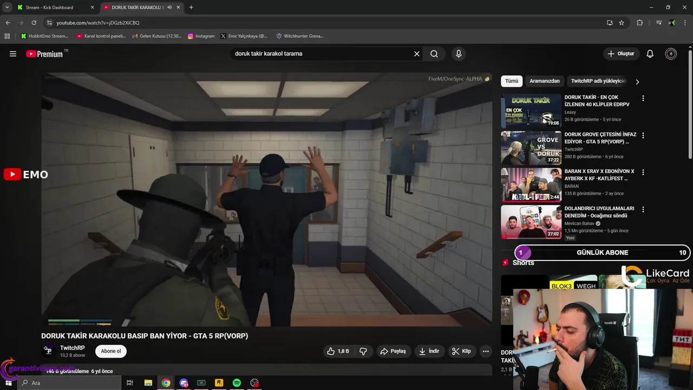The image size is (693, 390).
Task: Select the Aramanızdan filter chip
Action: point(545,81)
